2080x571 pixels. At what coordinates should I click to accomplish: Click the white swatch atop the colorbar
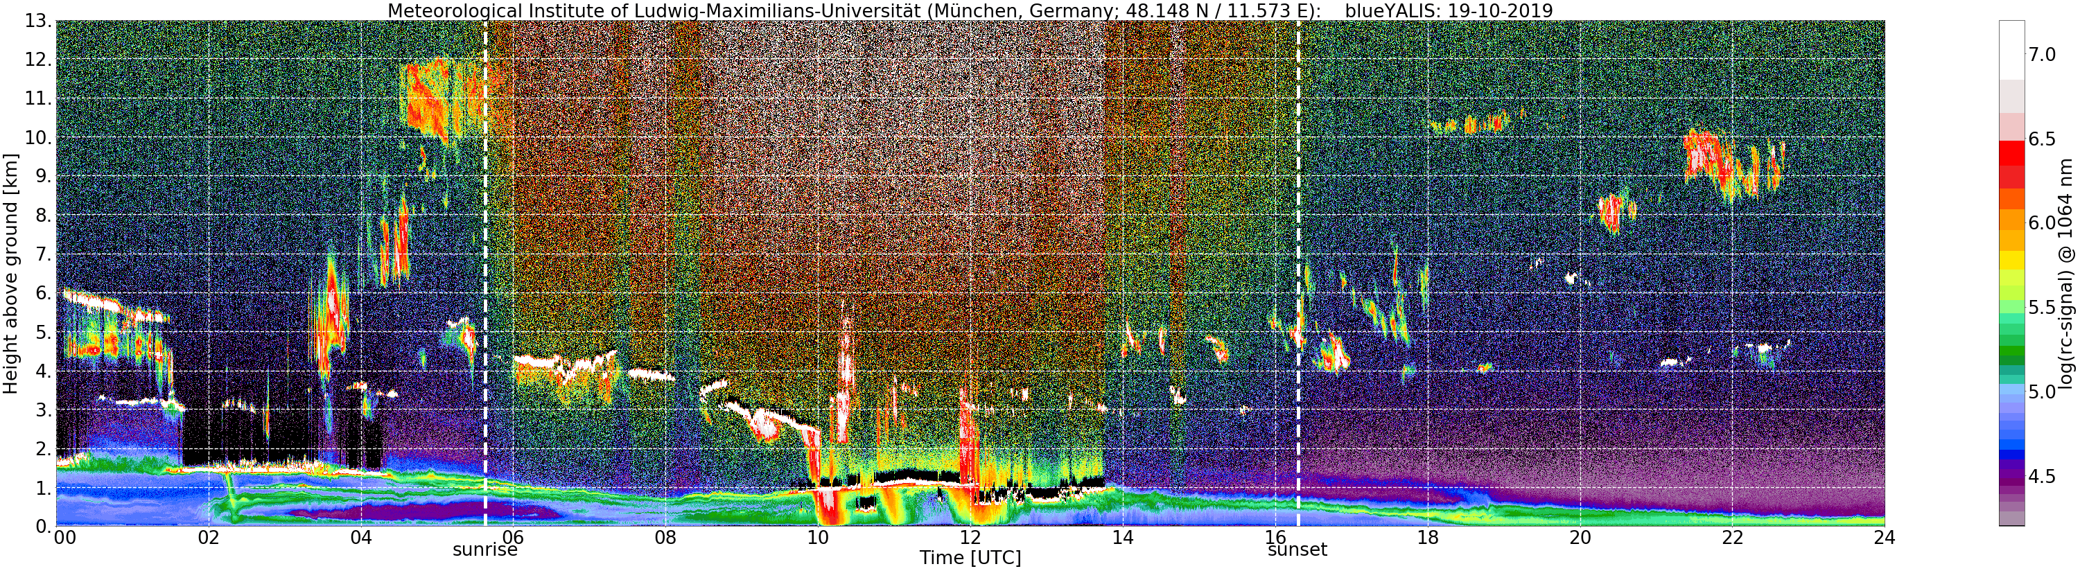(x=2011, y=50)
